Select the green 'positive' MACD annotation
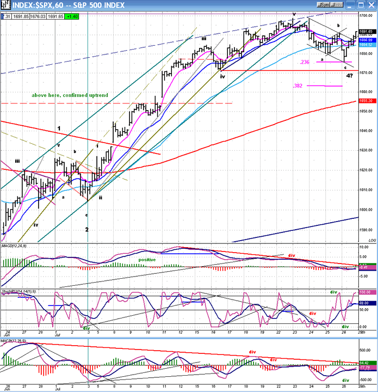The image size is (378, 392). pyautogui.click(x=147, y=260)
